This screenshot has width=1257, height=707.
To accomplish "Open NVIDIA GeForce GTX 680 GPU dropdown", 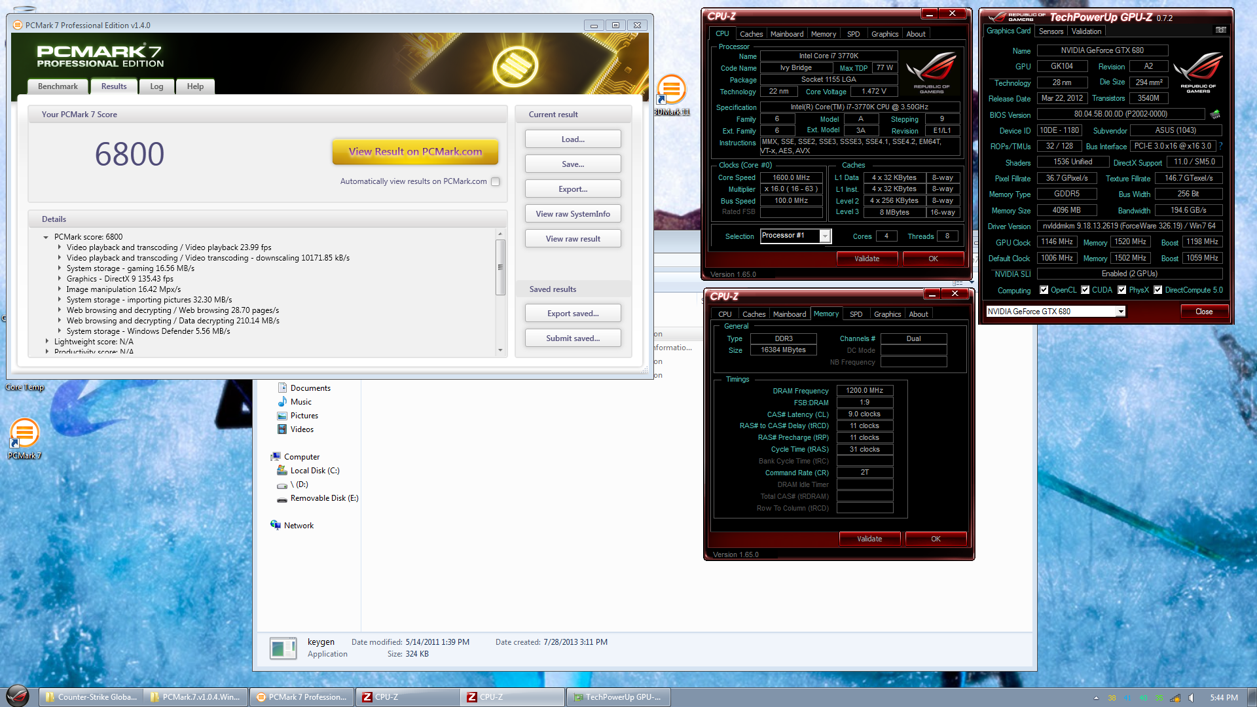I will (x=1121, y=312).
